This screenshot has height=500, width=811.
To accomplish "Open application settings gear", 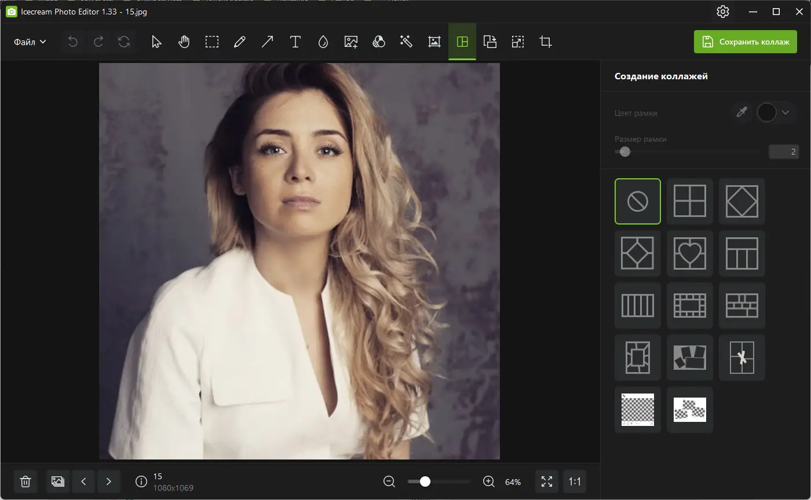I will coord(723,12).
